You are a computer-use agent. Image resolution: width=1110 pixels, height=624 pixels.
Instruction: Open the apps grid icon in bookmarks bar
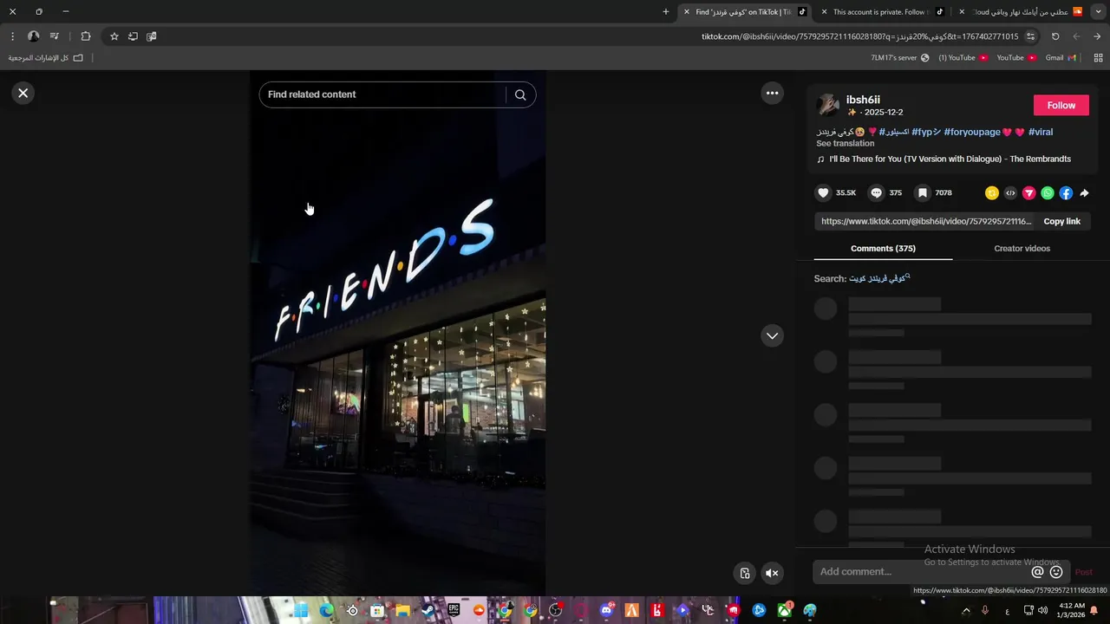coord(1098,58)
